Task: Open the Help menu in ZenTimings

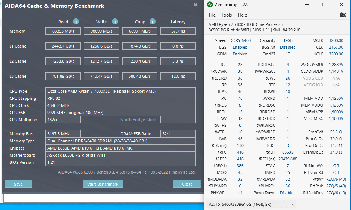Action: tap(242, 15)
